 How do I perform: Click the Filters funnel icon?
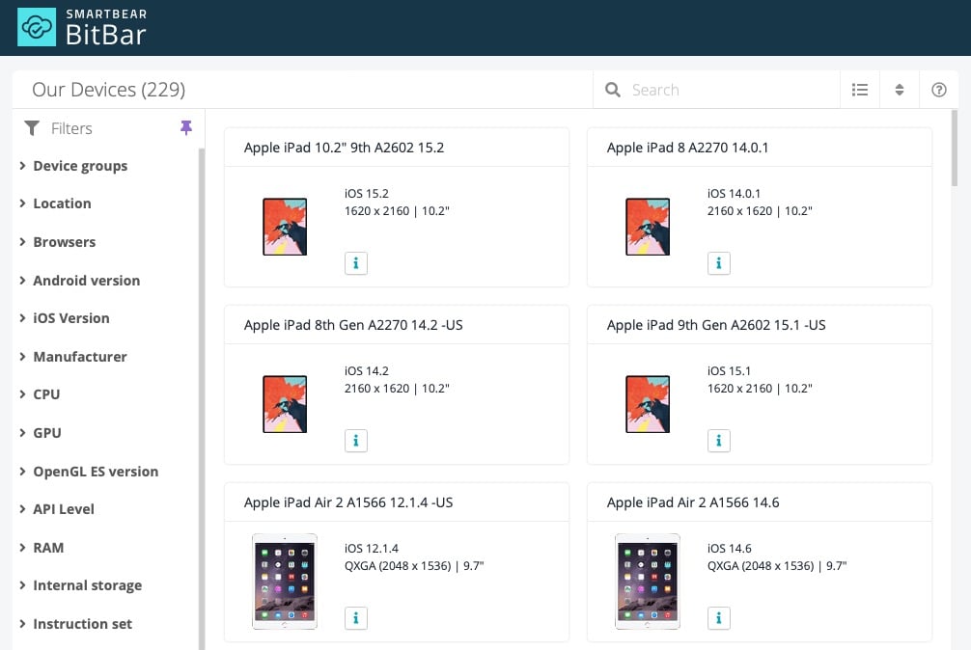32,128
